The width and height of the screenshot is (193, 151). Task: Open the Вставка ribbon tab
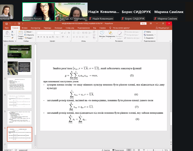coord(25,28)
